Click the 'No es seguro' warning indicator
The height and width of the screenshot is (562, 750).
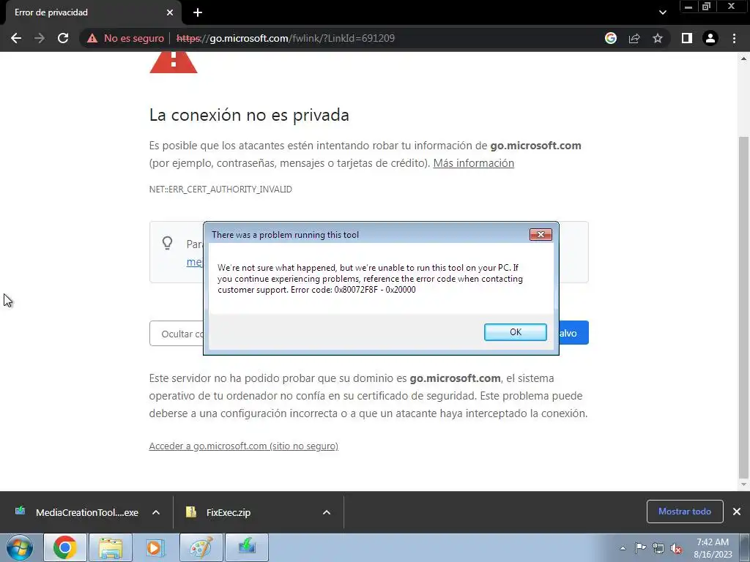[125, 38]
